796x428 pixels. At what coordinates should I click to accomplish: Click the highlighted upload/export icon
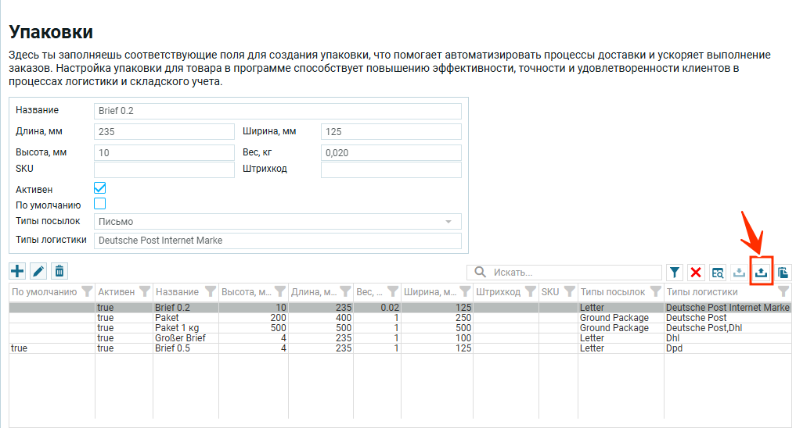pyautogui.click(x=761, y=273)
